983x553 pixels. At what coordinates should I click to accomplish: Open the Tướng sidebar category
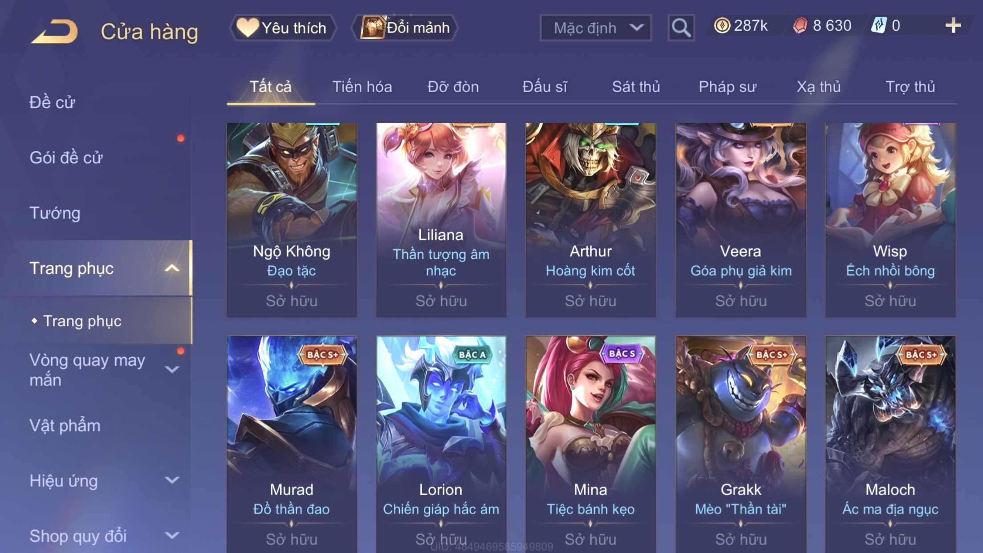point(55,213)
